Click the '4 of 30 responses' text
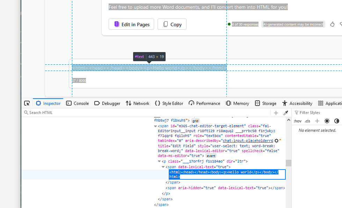The width and height of the screenshot is (342, 208). 245,24
